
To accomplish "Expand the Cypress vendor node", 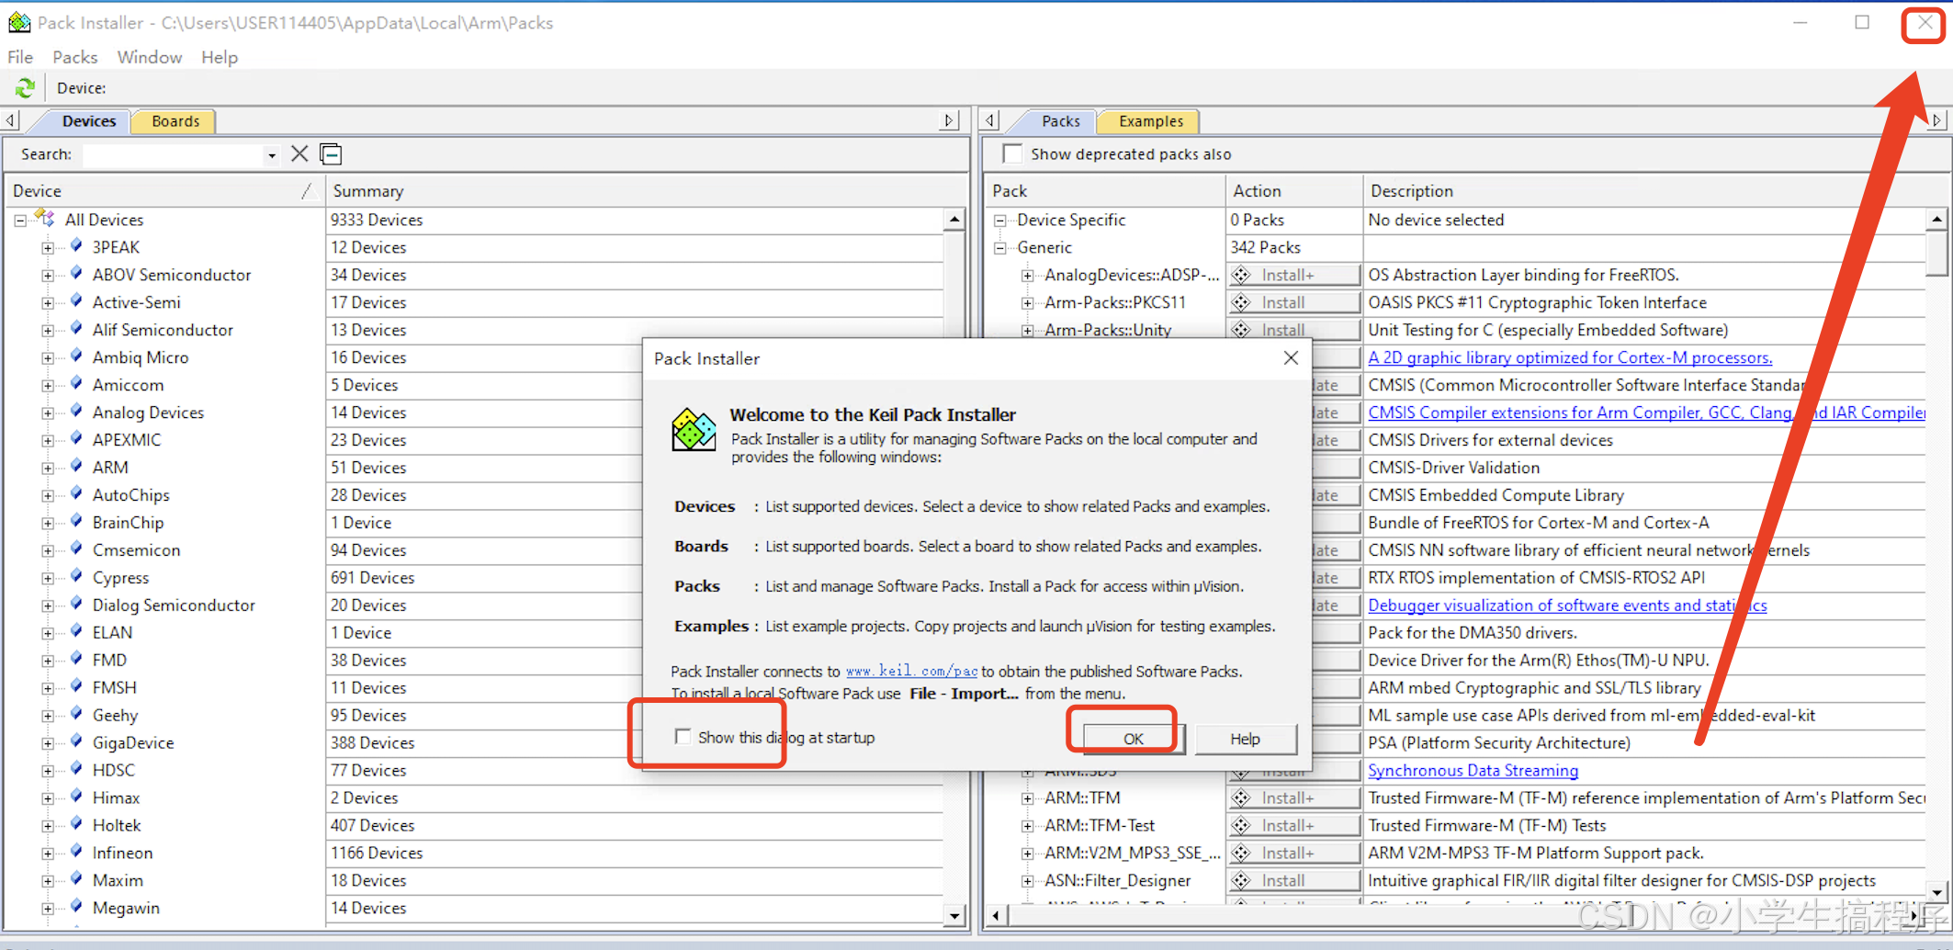I will [x=48, y=579].
